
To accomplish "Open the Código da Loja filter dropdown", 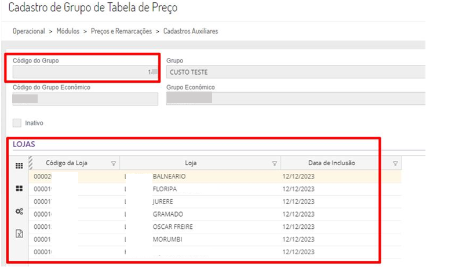I will (114, 163).
